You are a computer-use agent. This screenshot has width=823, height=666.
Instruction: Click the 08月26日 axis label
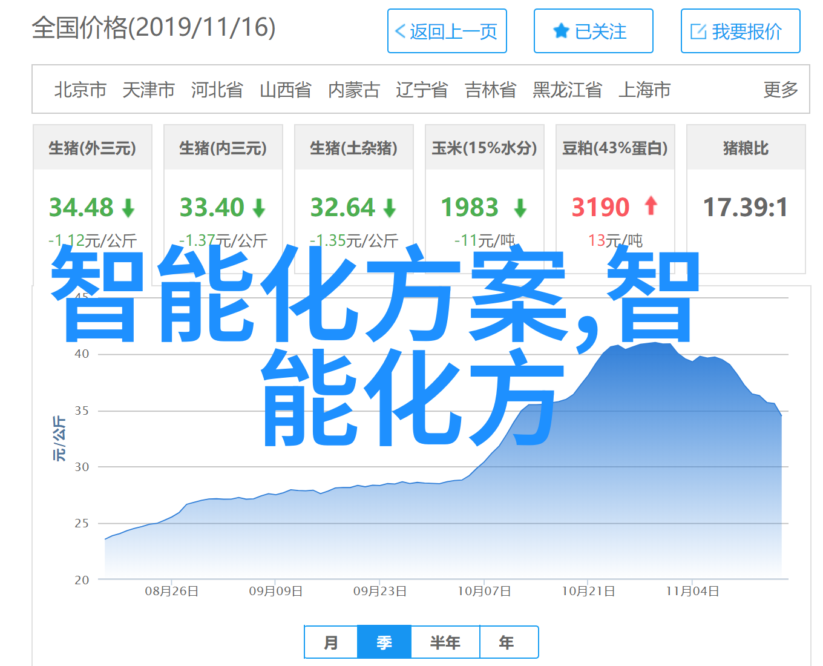pyautogui.click(x=172, y=592)
